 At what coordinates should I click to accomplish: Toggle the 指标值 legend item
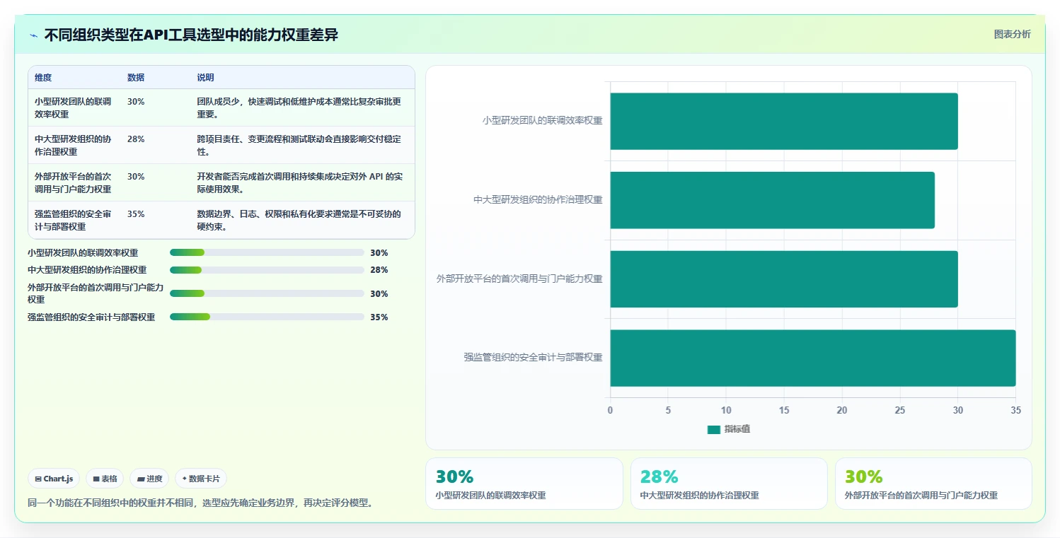click(728, 429)
